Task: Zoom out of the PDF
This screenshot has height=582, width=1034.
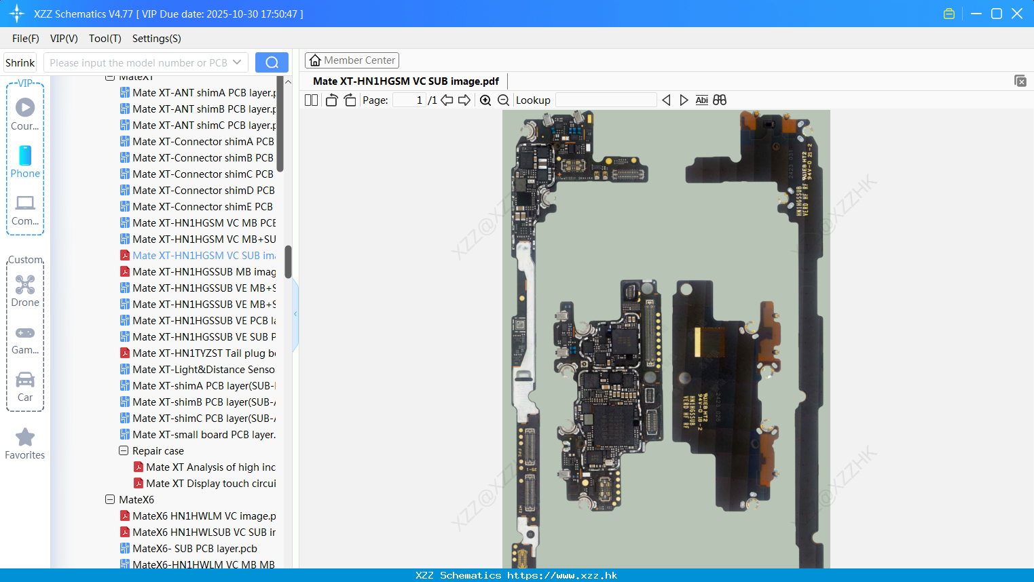Action: tap(503, 100)
